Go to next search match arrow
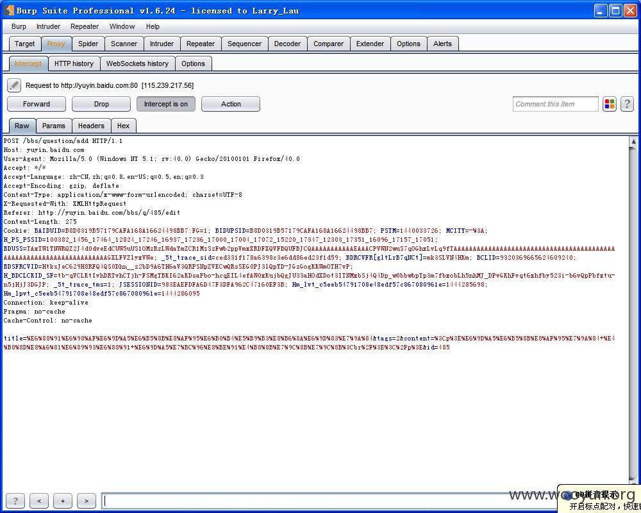 tap(87, 501)
